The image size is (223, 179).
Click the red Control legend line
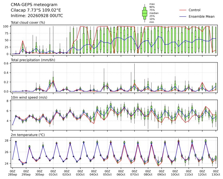(183, 10)
